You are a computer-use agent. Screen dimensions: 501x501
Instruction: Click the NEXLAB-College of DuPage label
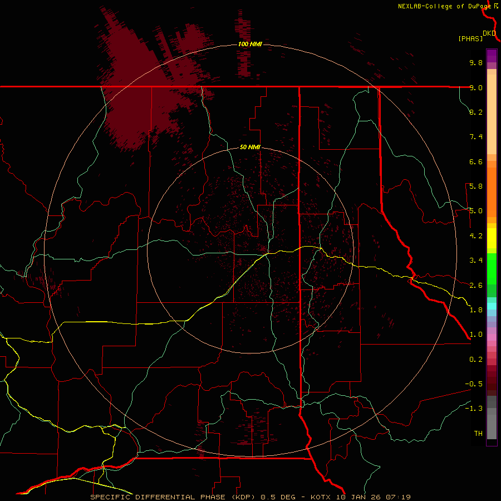click(x=445, y=6)
